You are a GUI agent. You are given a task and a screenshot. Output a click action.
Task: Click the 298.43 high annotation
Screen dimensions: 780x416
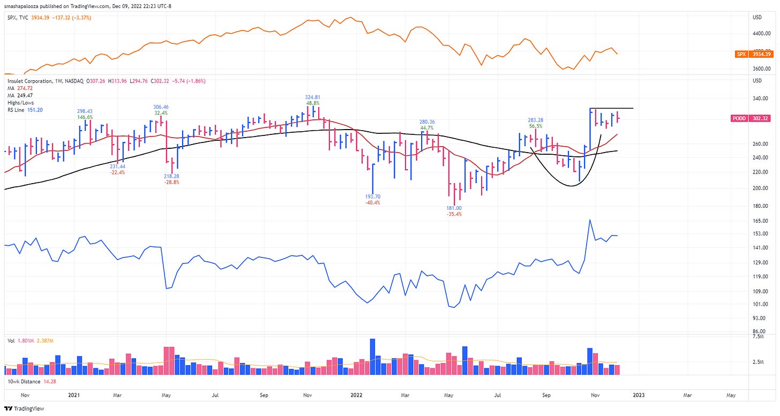pyautogui.click(x=85, y=111)
